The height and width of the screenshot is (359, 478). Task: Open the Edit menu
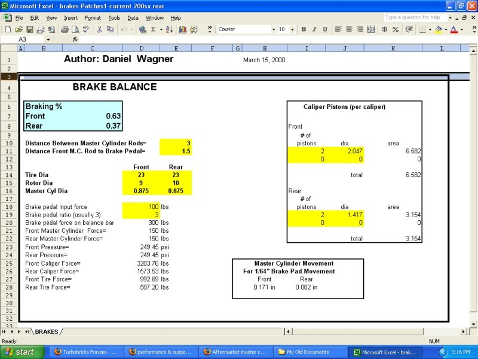[x=35, y=18]
